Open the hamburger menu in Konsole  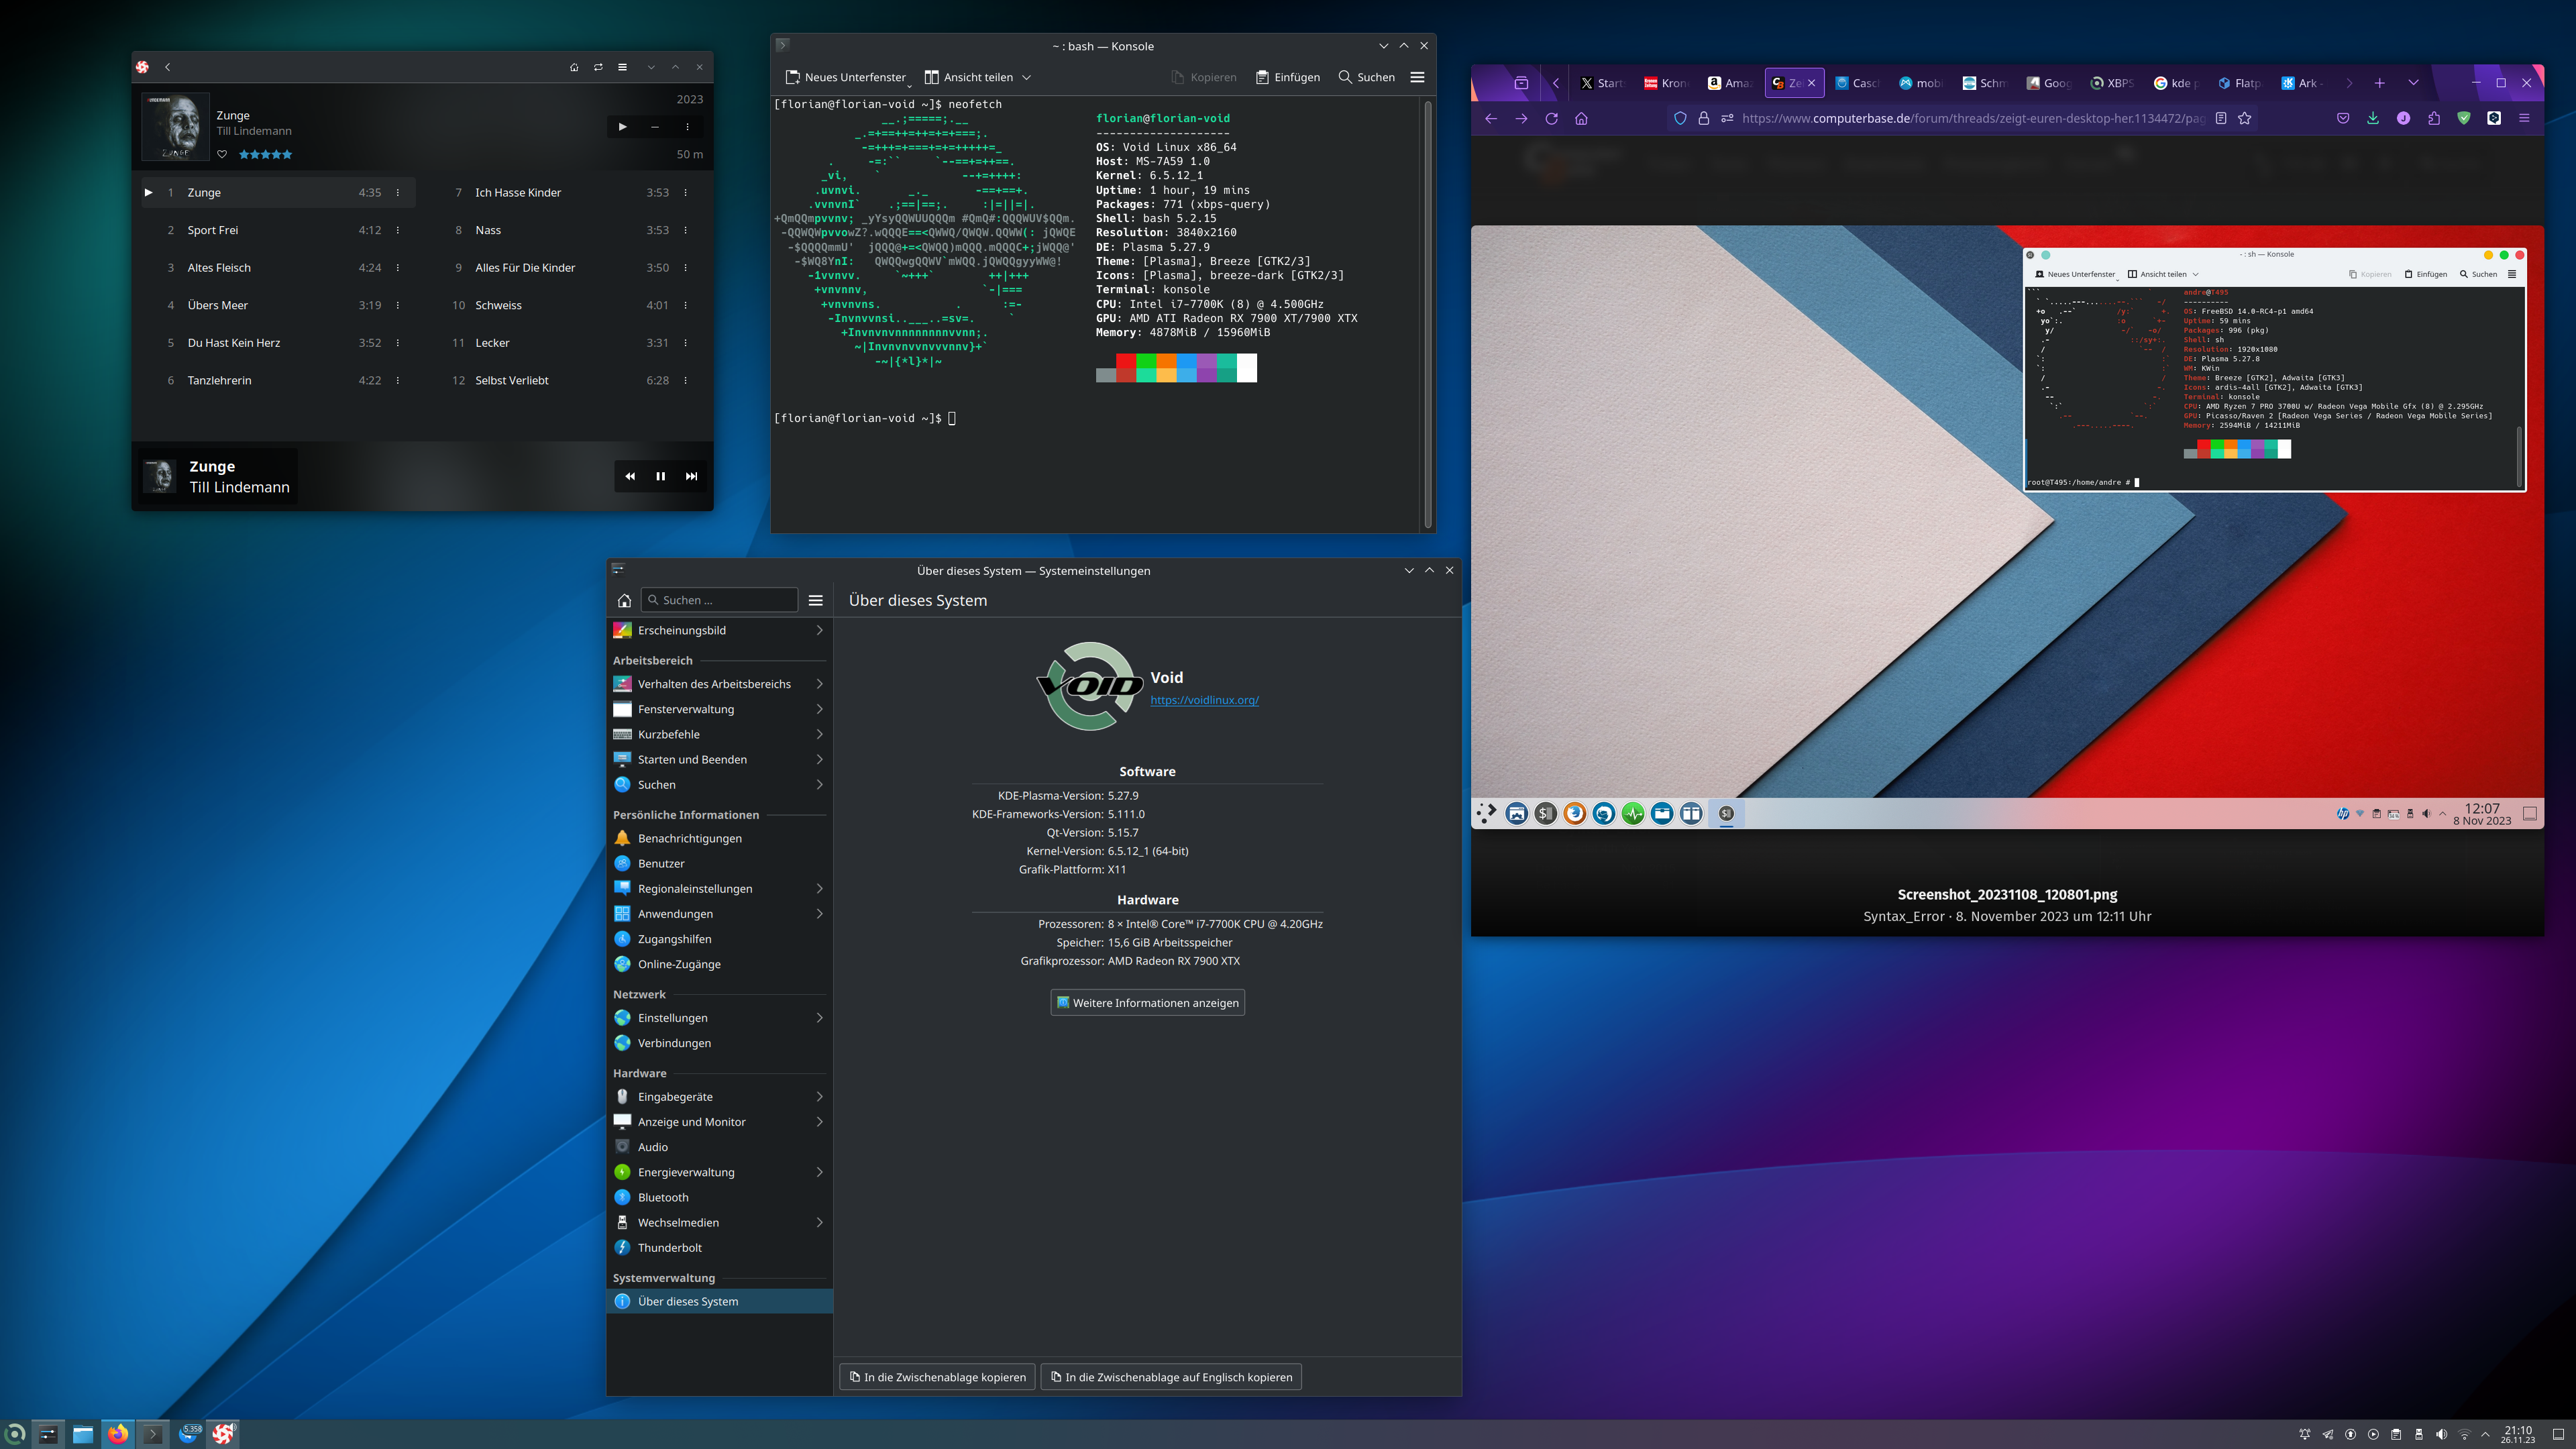[x=1417, y=77]
